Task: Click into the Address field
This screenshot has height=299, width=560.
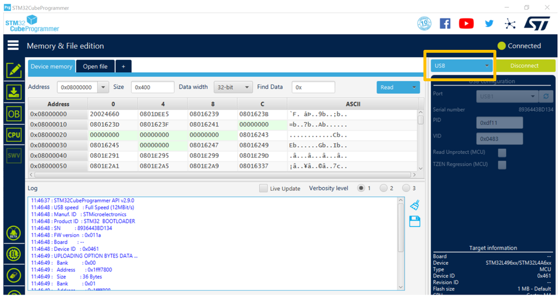Action: [77, 87]
